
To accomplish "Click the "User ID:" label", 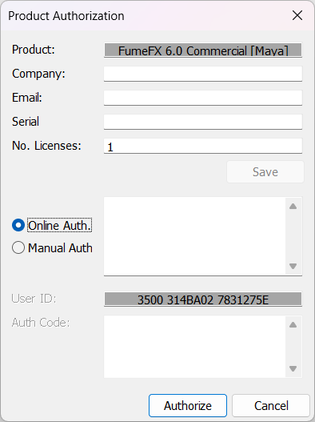I will (34, 299).
